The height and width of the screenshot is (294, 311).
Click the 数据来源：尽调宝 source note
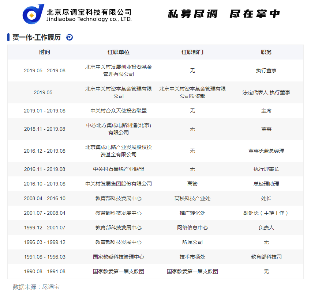tap(36, 287)
